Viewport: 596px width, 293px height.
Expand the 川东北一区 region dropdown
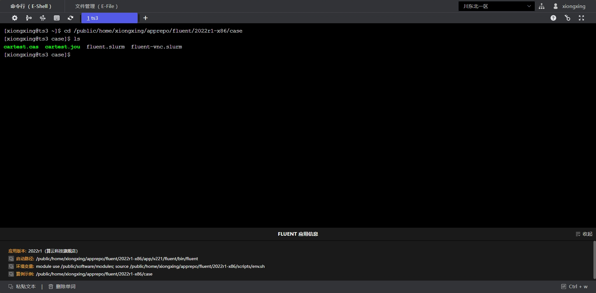496,6
